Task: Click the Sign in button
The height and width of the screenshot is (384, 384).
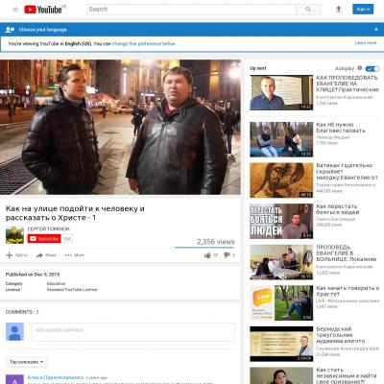Action: point(363,10)
